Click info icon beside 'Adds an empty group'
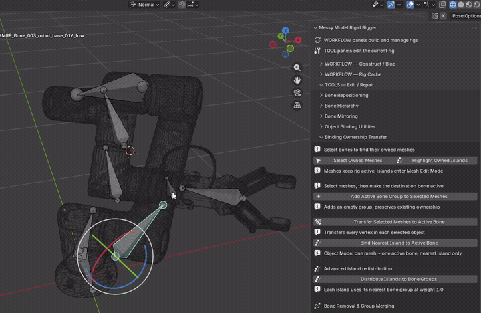Image resolution: width=481 pixels, height=313 pixels. pos(317,207)
